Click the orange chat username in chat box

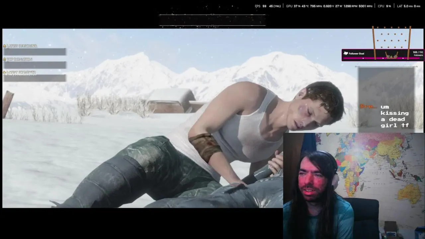(x=369, y=107)
